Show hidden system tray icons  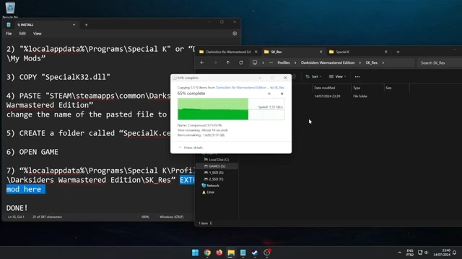[399, 253]
